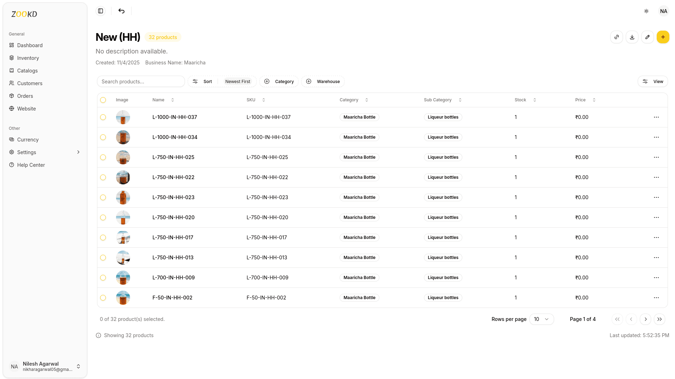
Task: Select the row checkbox for F-50-IN-HH-002
Action: 103,298
